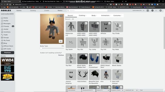Open Messages in the sidebar
165x92 pixels.
coord(6,24)
